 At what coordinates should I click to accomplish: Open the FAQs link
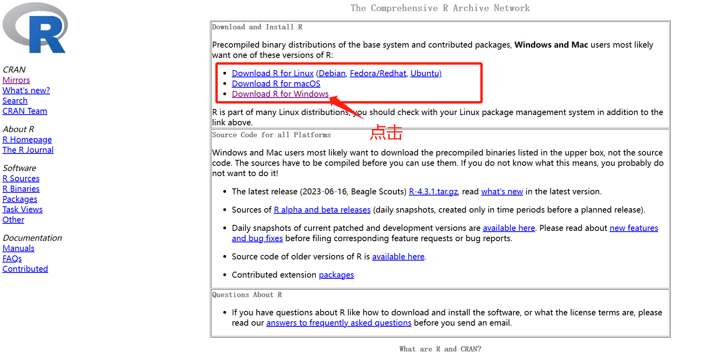click(x=12, y=259)
